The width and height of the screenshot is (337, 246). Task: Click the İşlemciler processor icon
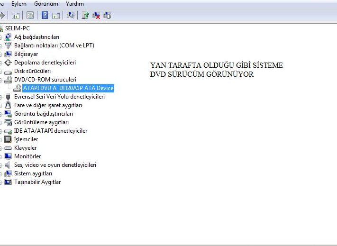8,139
